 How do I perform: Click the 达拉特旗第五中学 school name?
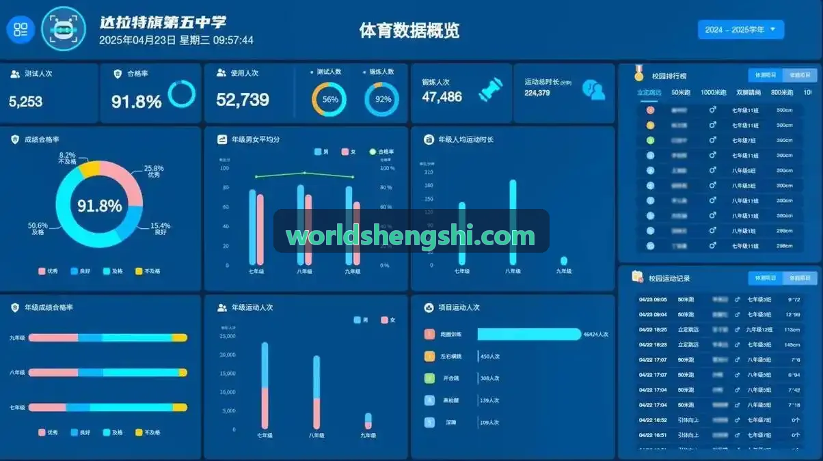(x=163, y=23)
